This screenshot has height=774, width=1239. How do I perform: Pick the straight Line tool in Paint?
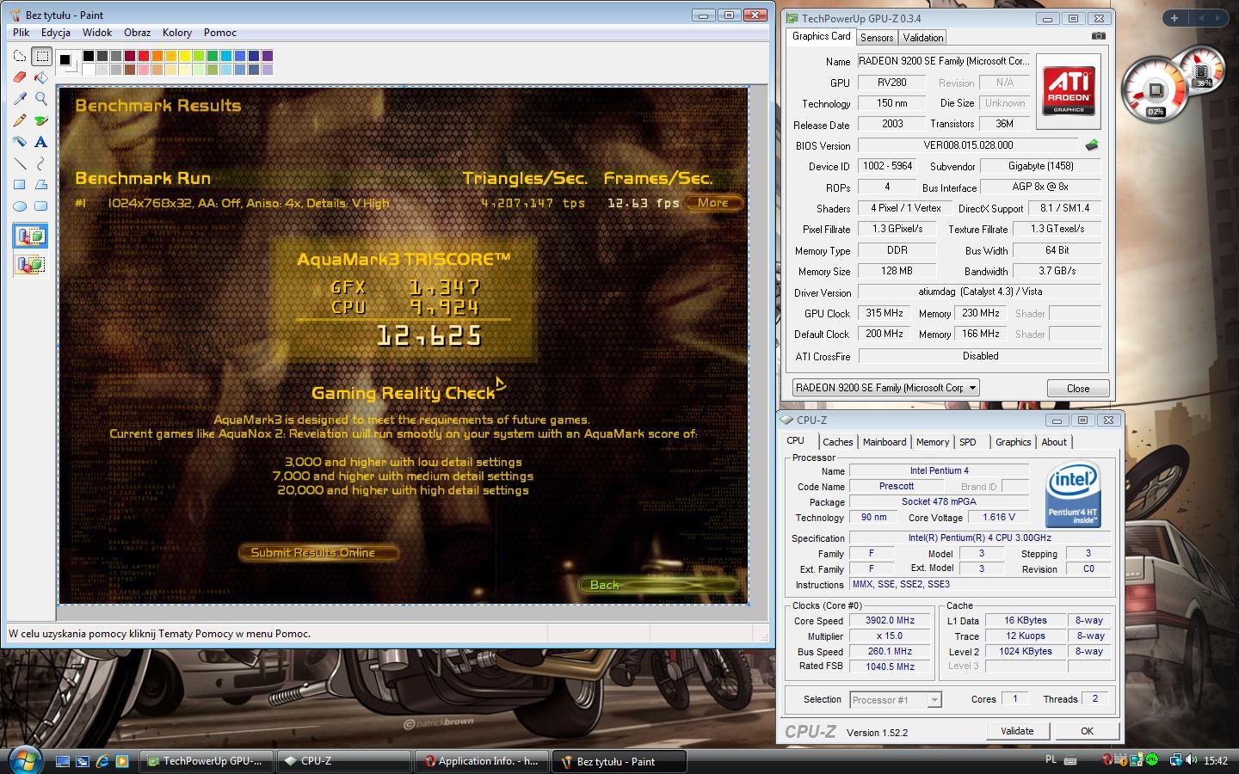pos(20,163)
